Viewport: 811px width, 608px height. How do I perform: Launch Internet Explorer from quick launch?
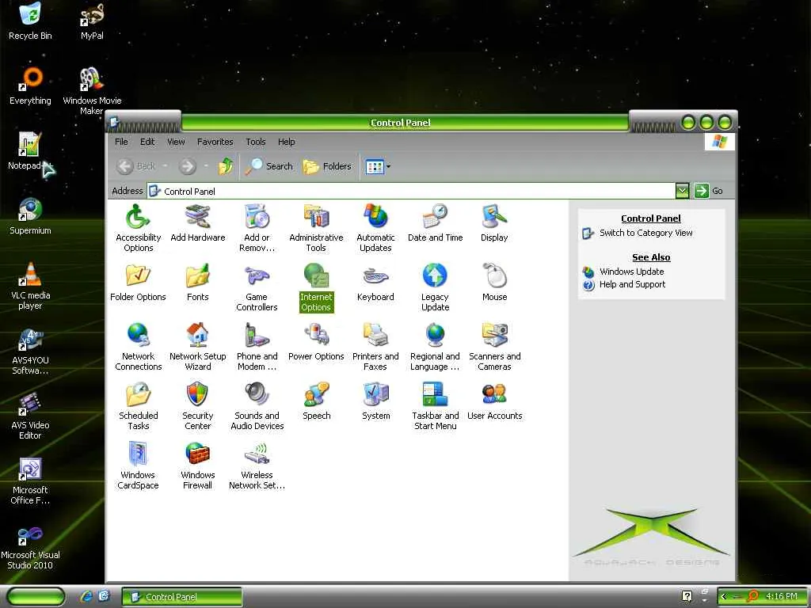coord(86,597)
